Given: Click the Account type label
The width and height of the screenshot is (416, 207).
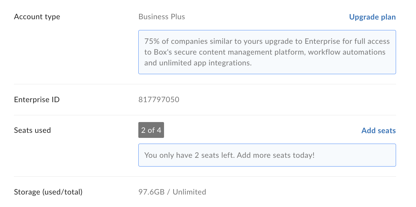Looking at the screenshot, I should tap(37, 17).
